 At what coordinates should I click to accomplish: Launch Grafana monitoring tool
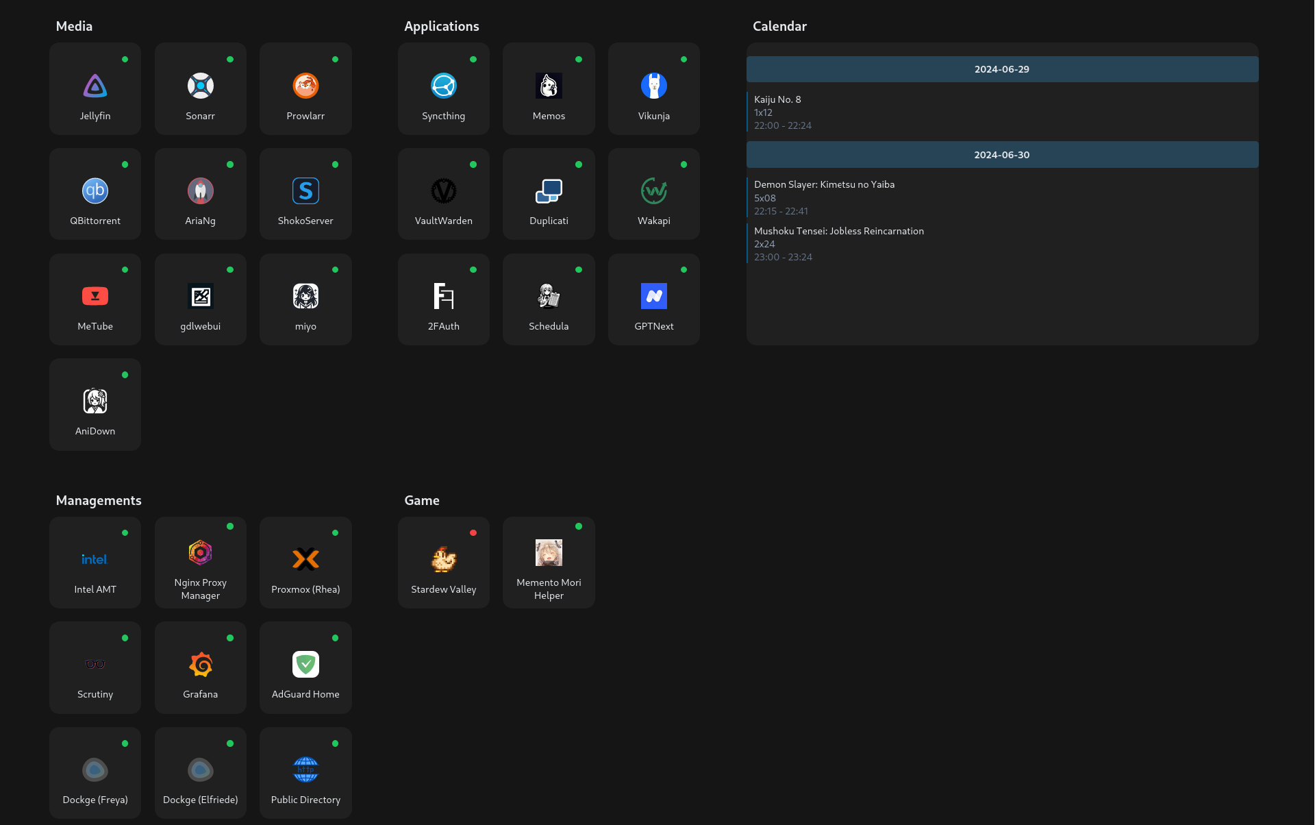click(199, 665)
